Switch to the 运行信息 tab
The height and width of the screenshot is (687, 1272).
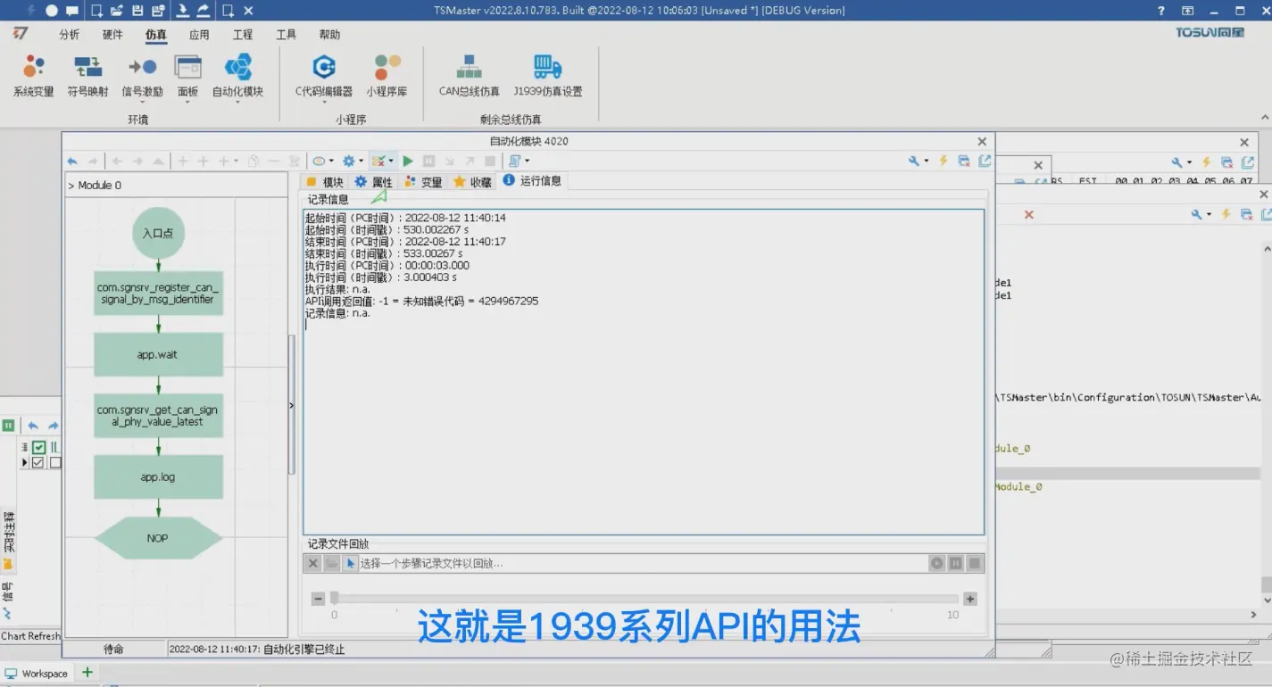point(532,181)
